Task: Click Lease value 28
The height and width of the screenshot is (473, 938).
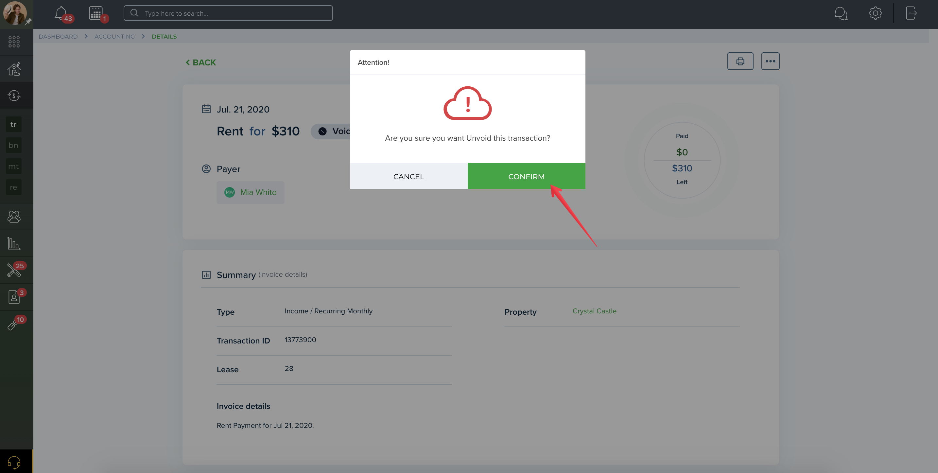Action: point(289,369)
